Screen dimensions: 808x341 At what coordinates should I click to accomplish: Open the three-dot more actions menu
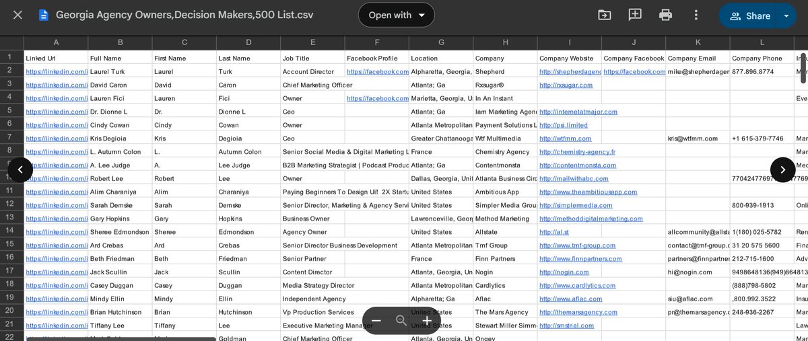pyautogui.click(x=696, y=15)
